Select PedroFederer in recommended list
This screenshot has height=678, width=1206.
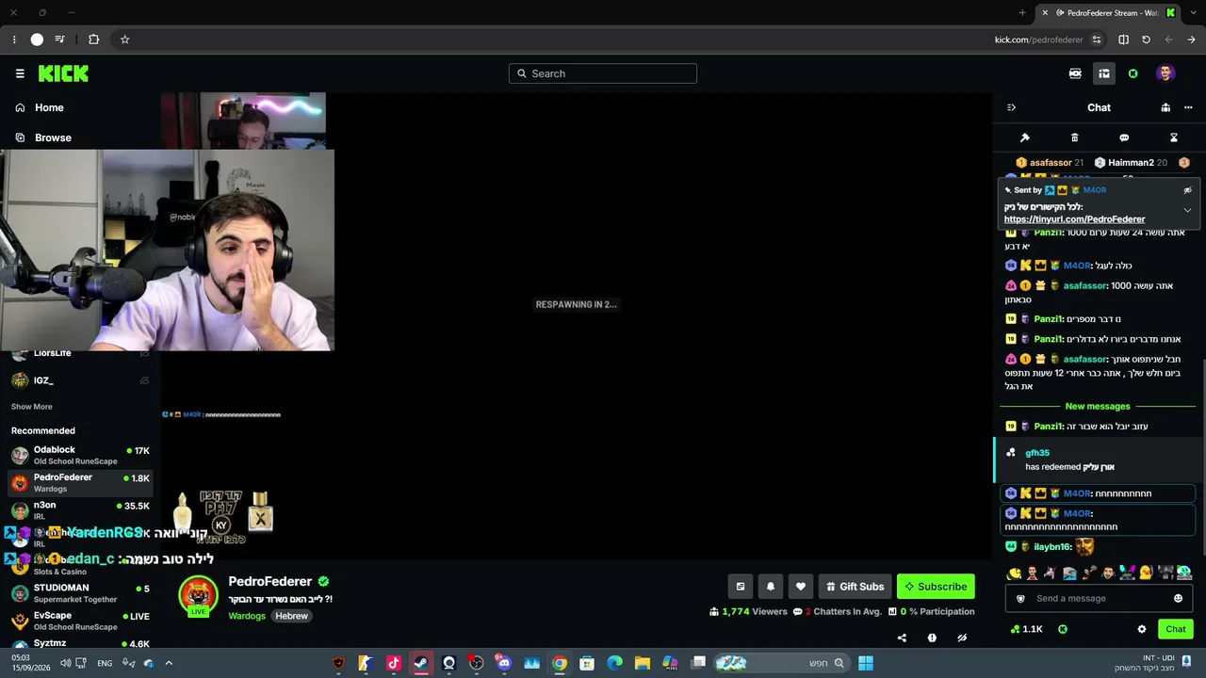(80, 483)
